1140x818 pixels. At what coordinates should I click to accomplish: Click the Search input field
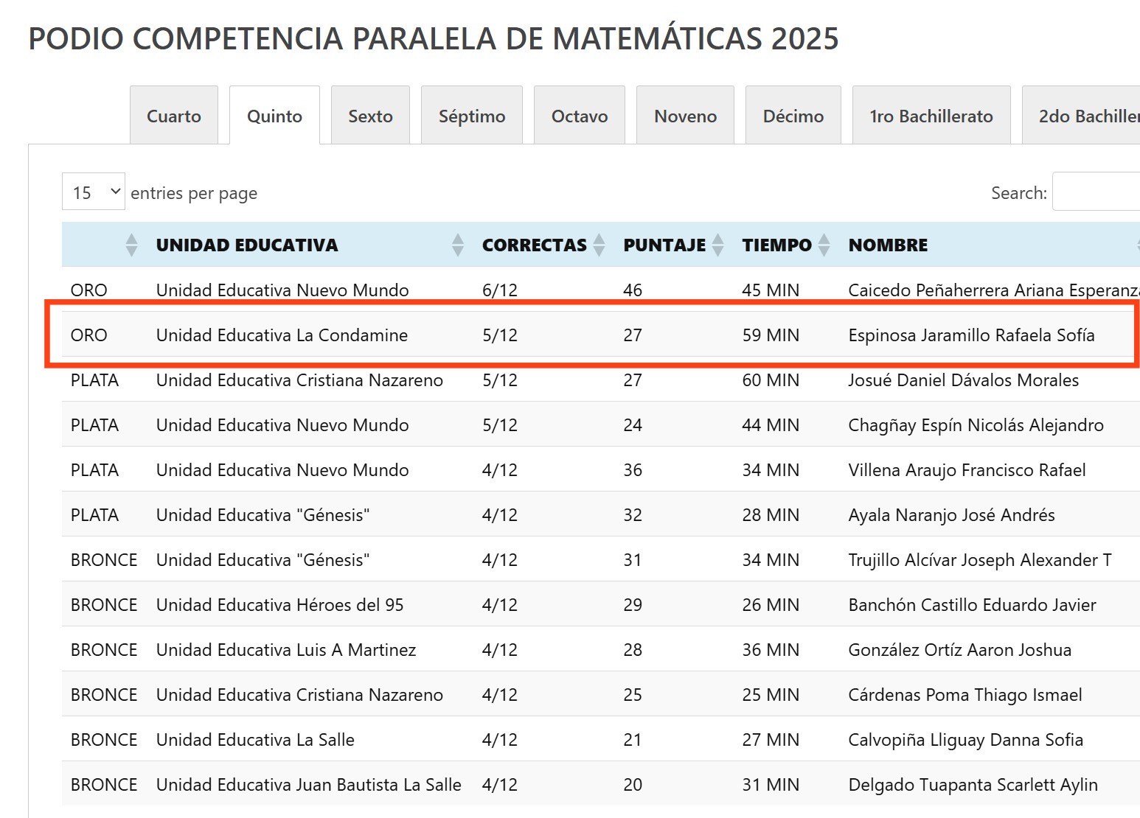pos(1097,192)
